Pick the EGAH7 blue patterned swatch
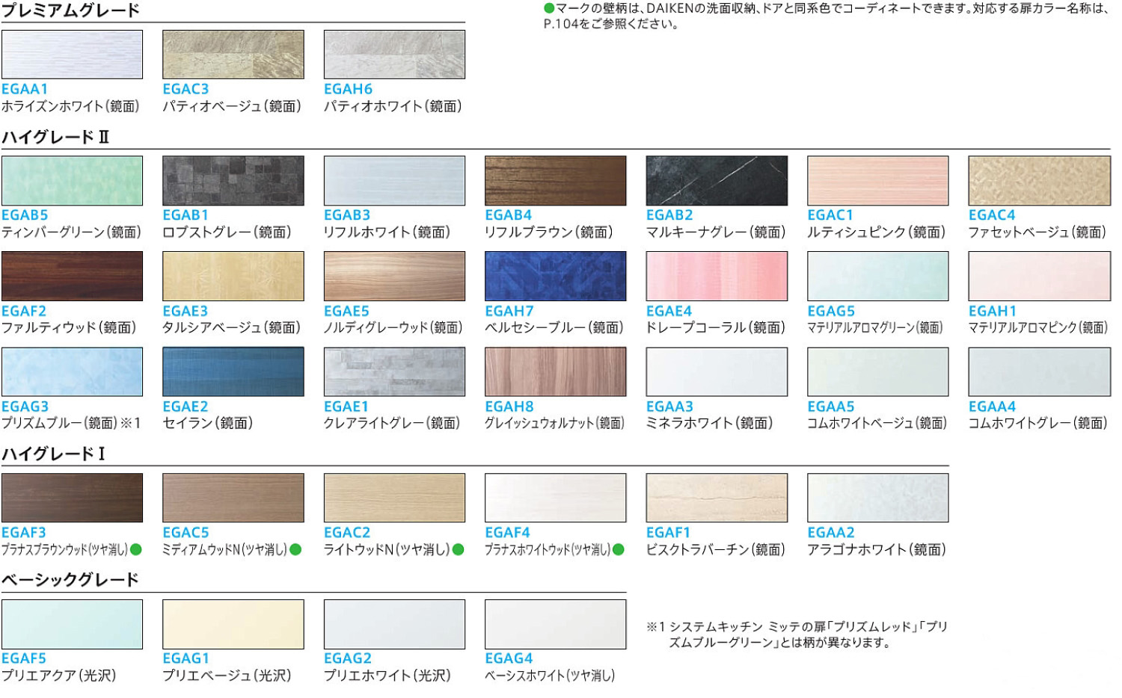The height and width of the screenshot is (698, 1122). tap(556, 277)
